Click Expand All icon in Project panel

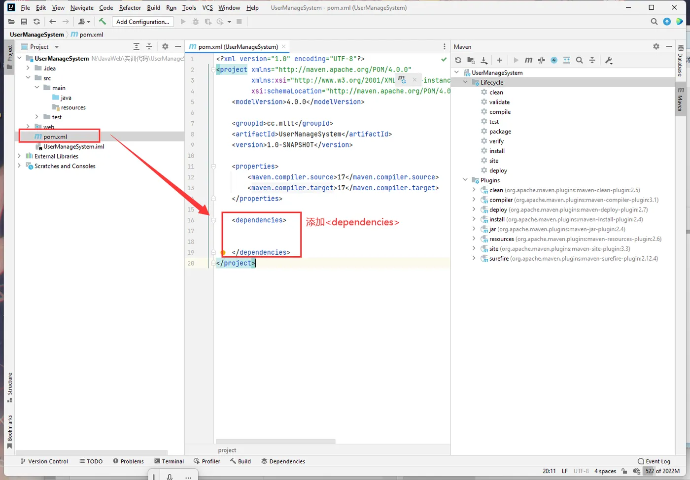click(137, 46)
